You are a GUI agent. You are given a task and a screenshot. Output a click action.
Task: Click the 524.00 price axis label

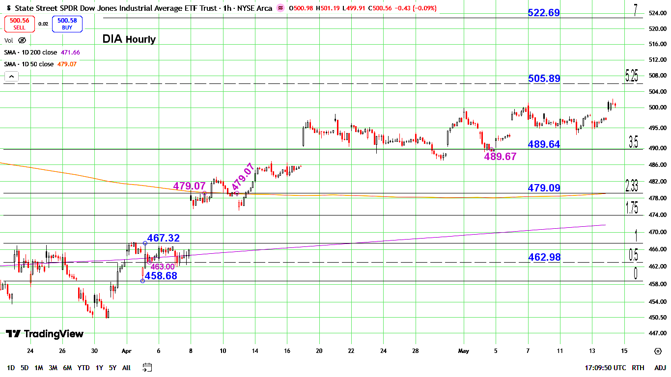(x=657, y=13)
